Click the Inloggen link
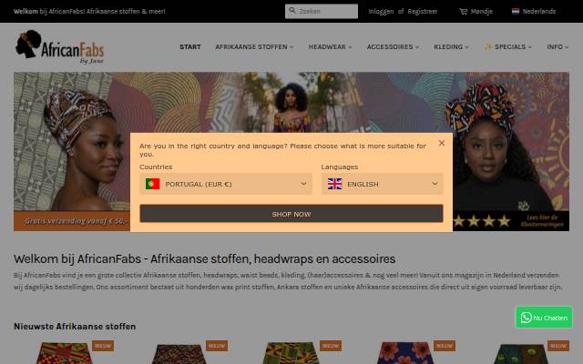 pos(381,12)
